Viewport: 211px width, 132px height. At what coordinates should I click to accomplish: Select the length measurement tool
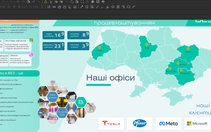tap(54, 7)
